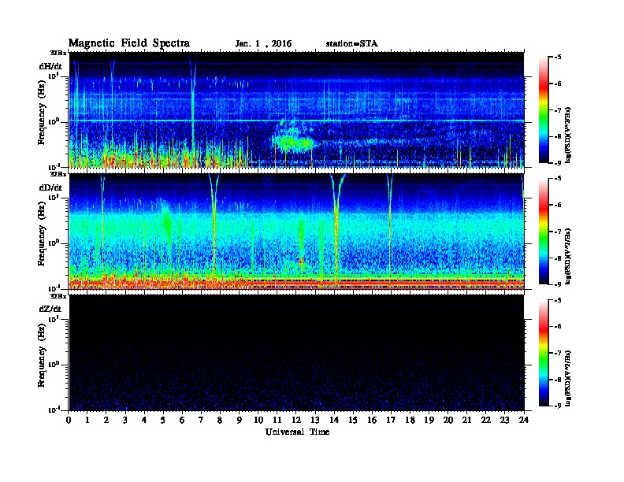Click hour tick label "14" on time axis
This screenshot has height=482, width=624.
coord(334,420)
